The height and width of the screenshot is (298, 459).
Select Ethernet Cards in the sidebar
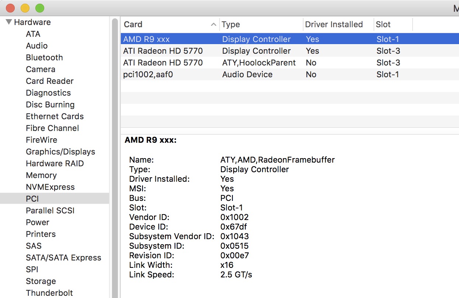(x=55, y=116)
